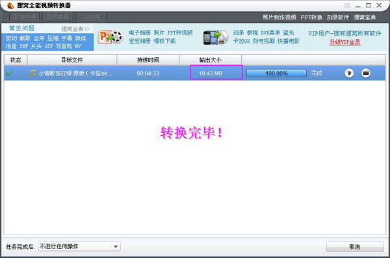Click the GIF link
390x258 pixels.
tap(49, 46)
